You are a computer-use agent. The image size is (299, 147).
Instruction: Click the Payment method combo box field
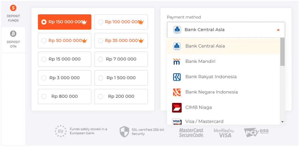click(x=226, y=30)
